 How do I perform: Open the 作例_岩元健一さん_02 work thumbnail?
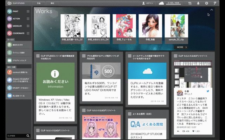coord(72,26)
